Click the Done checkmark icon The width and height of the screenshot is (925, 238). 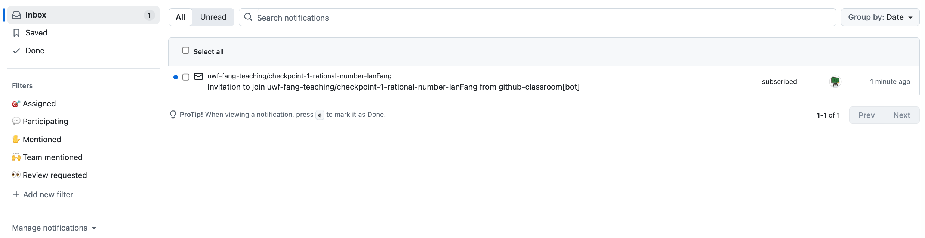point(16,51)
